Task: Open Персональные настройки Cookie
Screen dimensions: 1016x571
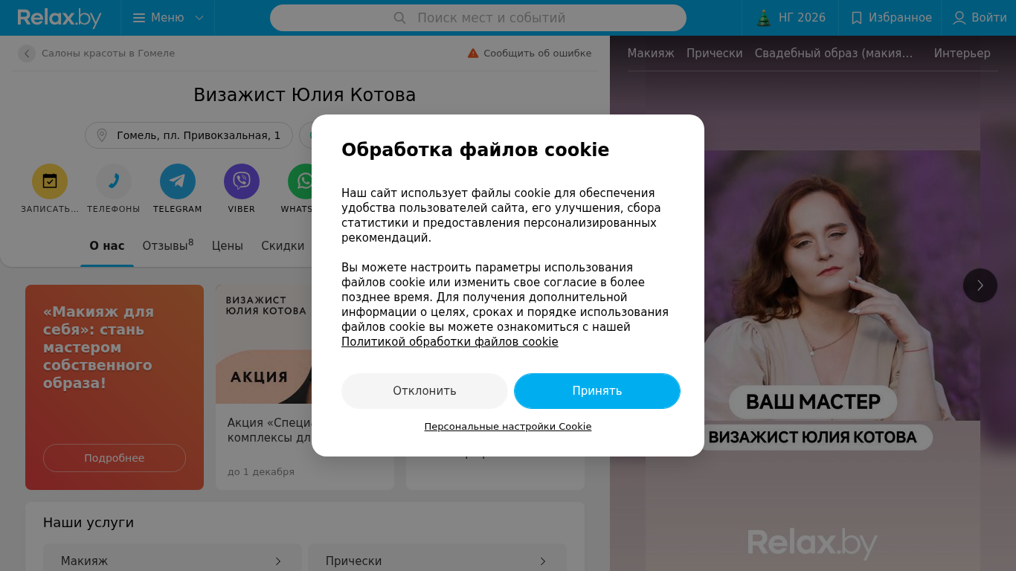Action: 508,427
